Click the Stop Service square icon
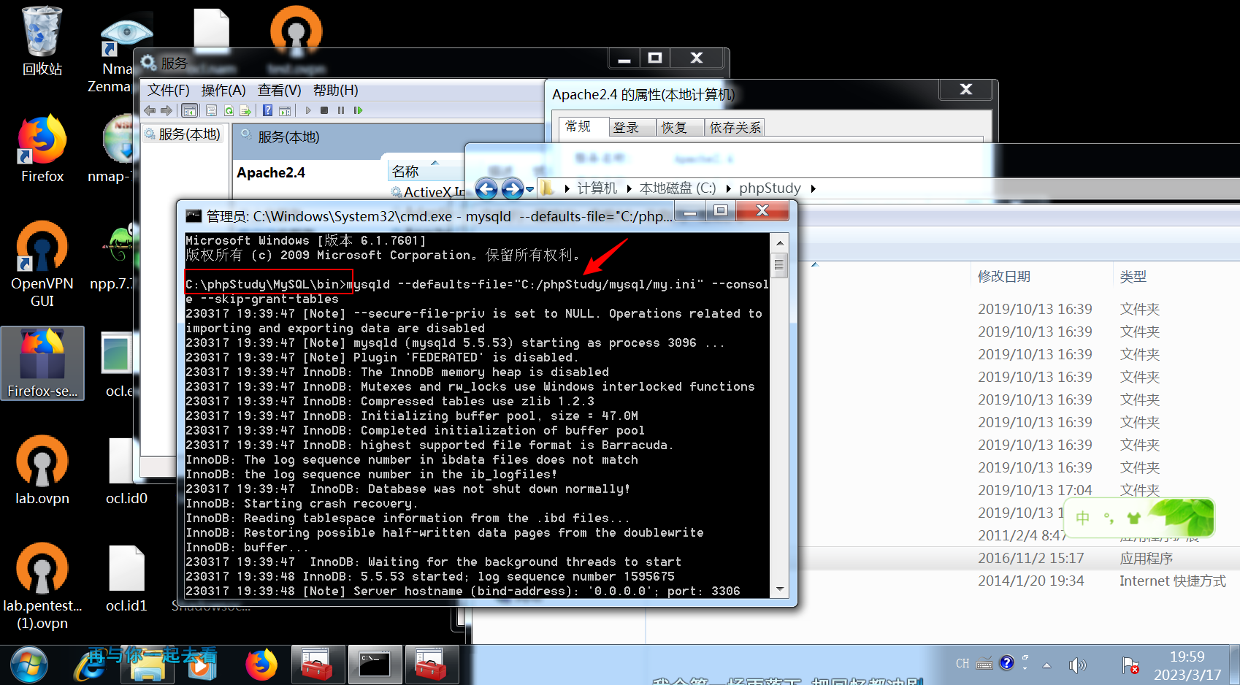Screen dimensions: 1240x685 coord(324,110)
